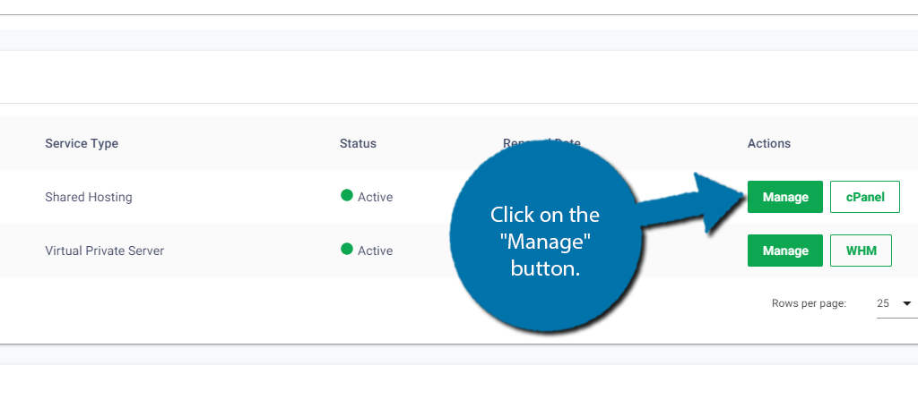The width and height of the screenshot is (918, 408).
Task: Click the Actions column header
Action: 768,143
